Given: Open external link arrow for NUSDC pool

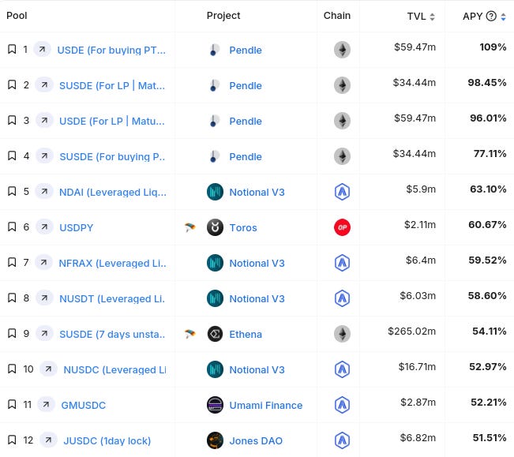Looking at the screenshot, I should [x=48, y=369].
